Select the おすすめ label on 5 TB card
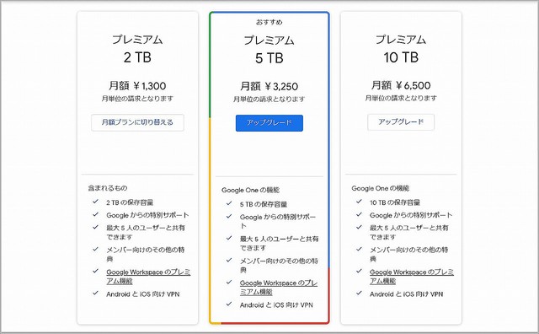This screenshot has height=334, width=539. click(x=269, y=22)
